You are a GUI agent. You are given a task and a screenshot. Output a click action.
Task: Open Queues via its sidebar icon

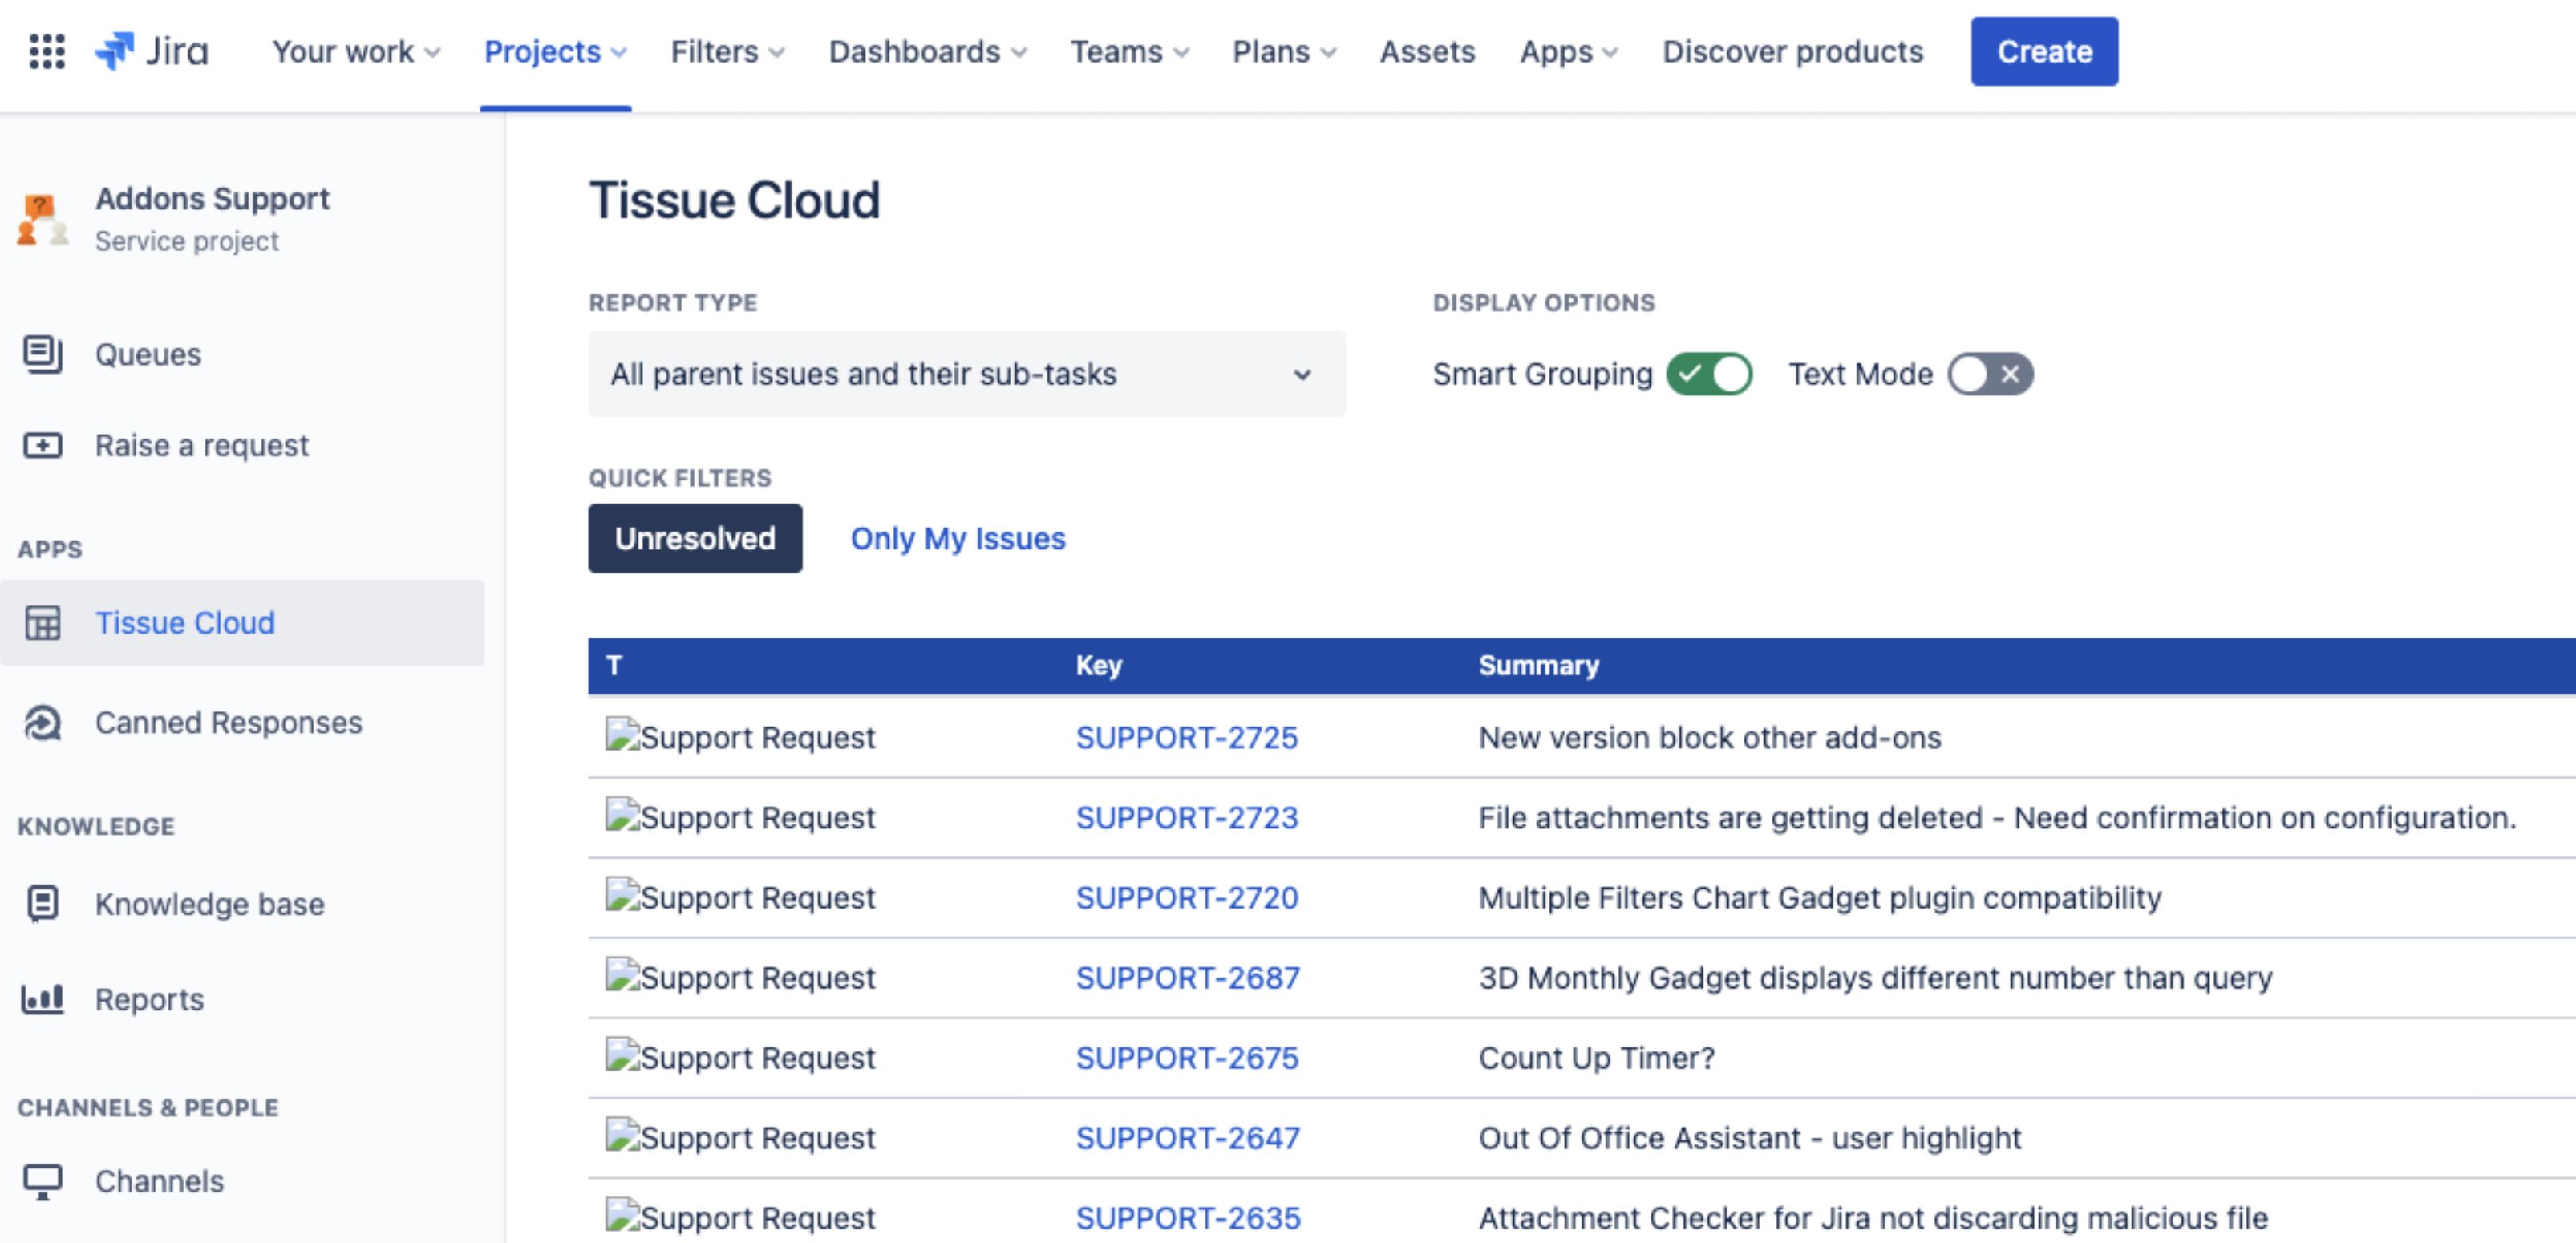tap(43, 354)
